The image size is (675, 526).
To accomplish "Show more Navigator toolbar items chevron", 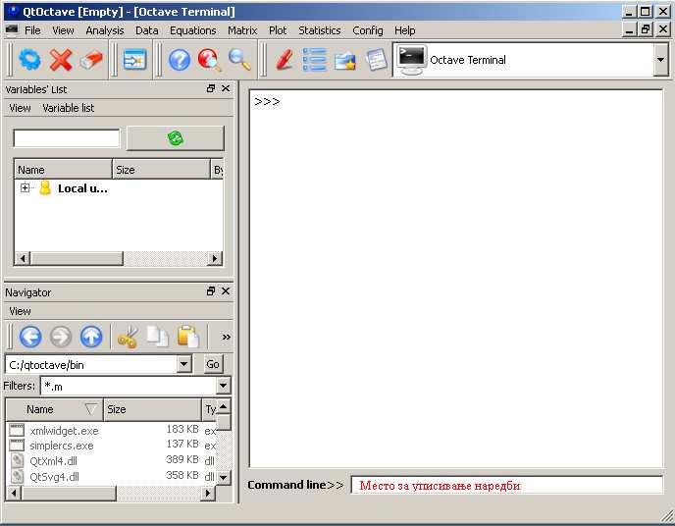I will pyautogui.click(x=226, y=337).
